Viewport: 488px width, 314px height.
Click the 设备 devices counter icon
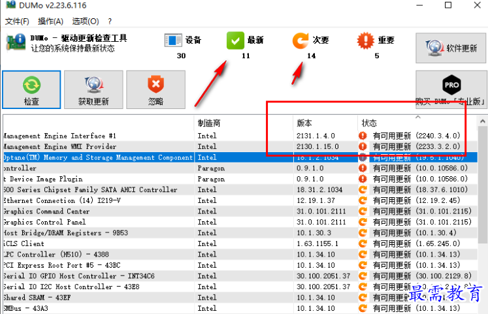coord(173,40)
